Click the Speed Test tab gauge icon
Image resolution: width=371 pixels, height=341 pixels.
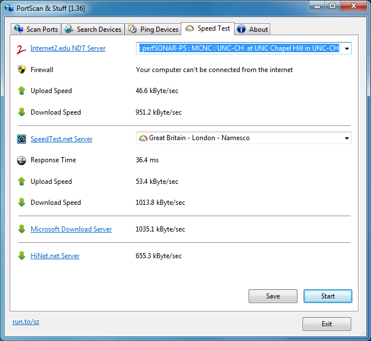pyautogui.click(x=190, y=28)
